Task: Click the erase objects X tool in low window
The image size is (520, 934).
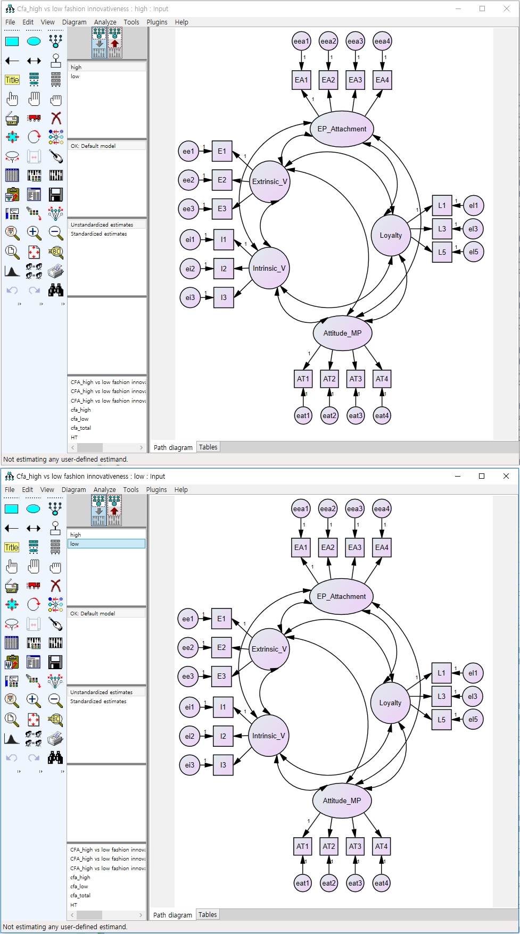Action: (55, 586)
